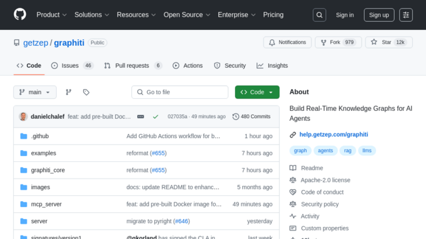The height and width of the screenshot is (239, 426).
Task: Click the '5 months ago' timestamp
Action: coord(254,187)
